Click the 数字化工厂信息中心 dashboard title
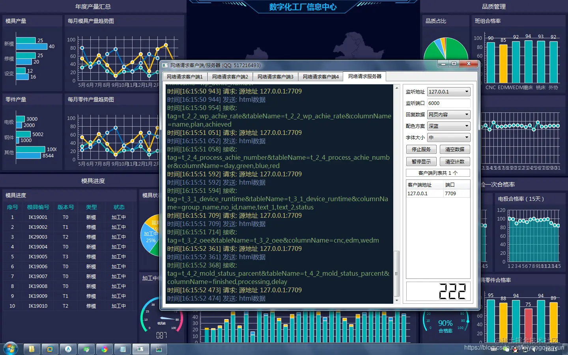 (x=303, y=7)
